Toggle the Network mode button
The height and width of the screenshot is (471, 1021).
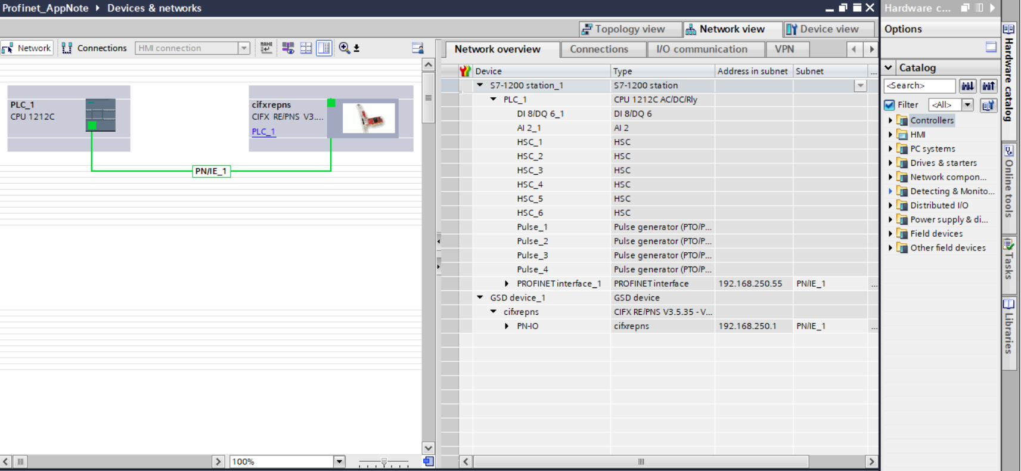27,48
